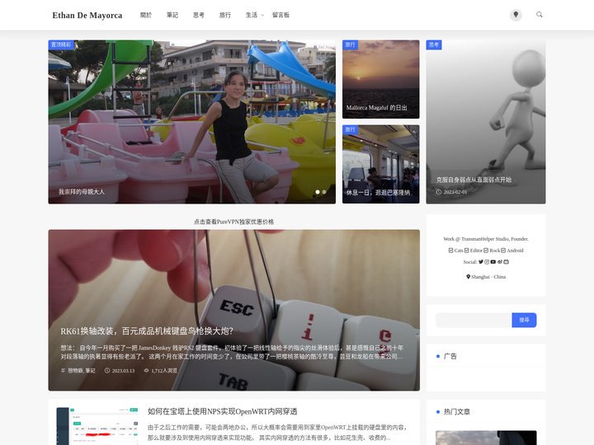
Task: Focus the sidebar search input field
Action: (x=474, y=320)
